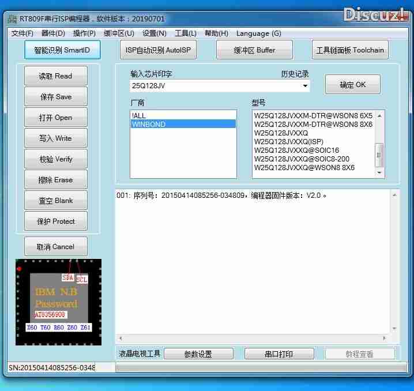Open the 器件(D) menu
The image size is (414, 391).
[x=53, y=33]
